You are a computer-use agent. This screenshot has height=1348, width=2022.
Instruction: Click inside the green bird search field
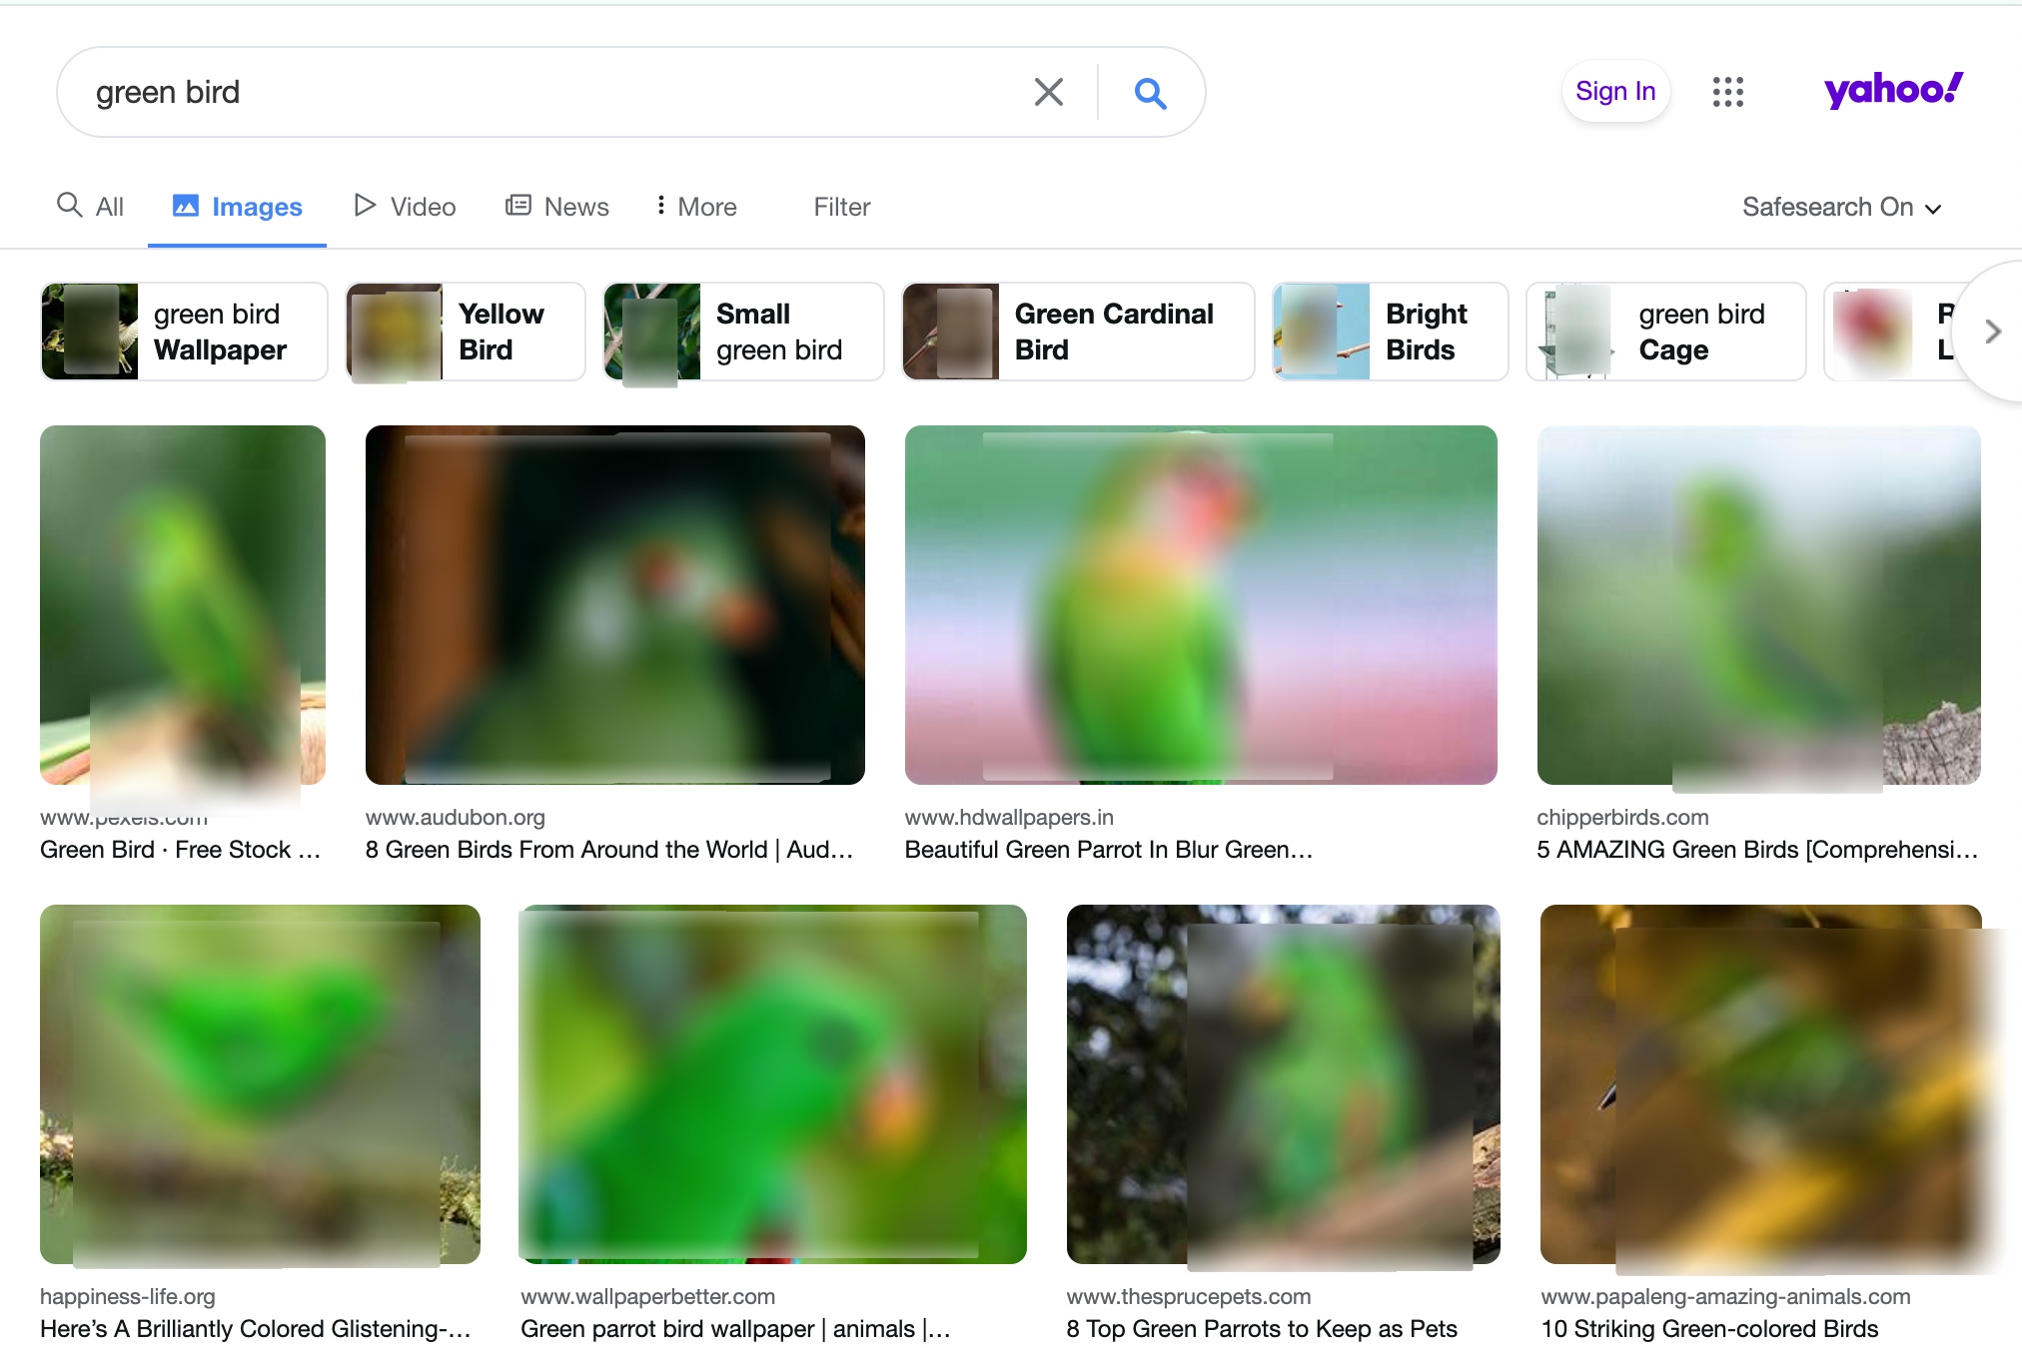click(500, 91)
